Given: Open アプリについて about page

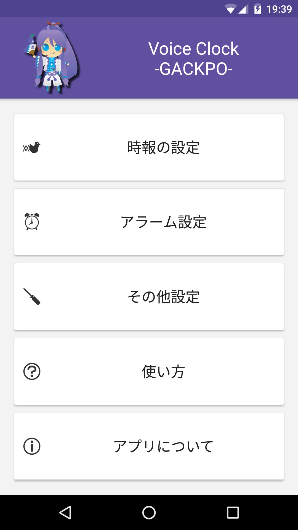Looking at the screenshot, I should point(163,446).
